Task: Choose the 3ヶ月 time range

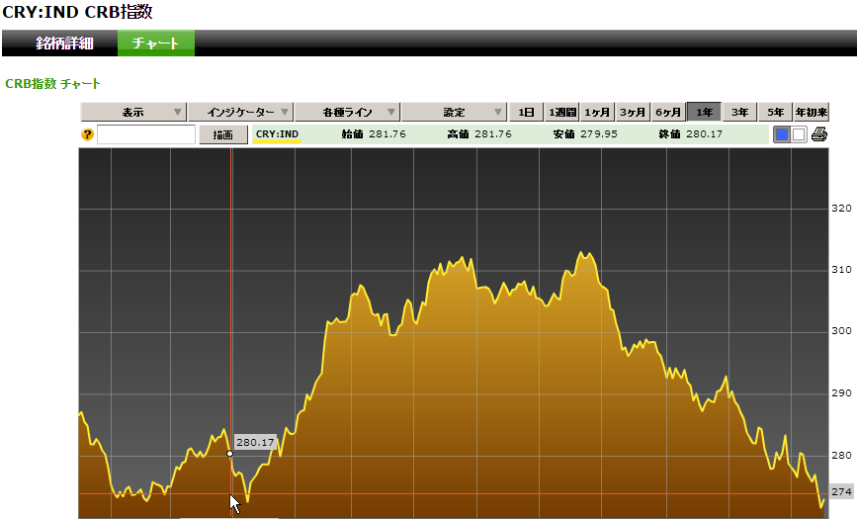Action: 633,112
